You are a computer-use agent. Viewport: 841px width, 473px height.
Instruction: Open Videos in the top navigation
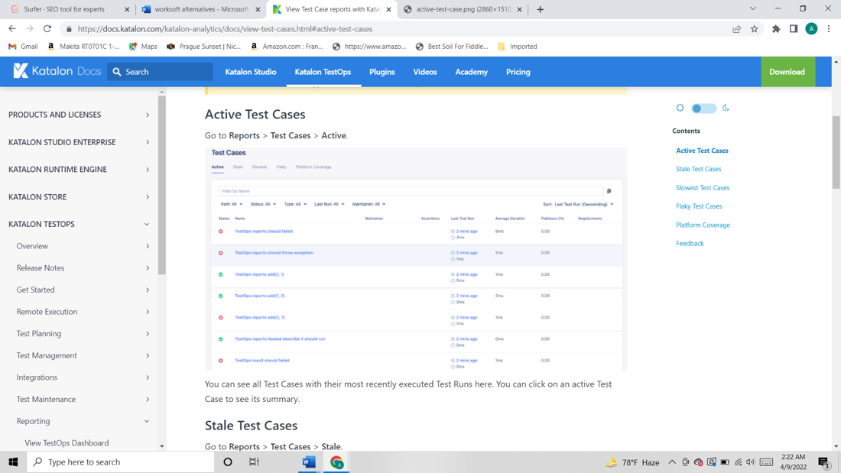pos(425,72)
